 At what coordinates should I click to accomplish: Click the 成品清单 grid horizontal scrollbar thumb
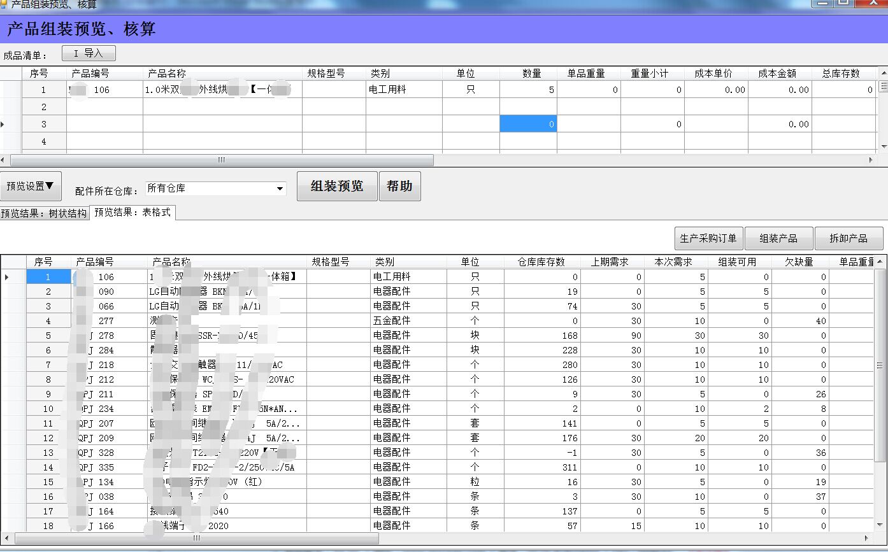221,160
